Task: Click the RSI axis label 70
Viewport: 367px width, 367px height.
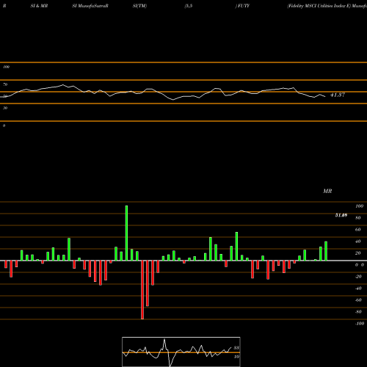Action: [5, 84]
